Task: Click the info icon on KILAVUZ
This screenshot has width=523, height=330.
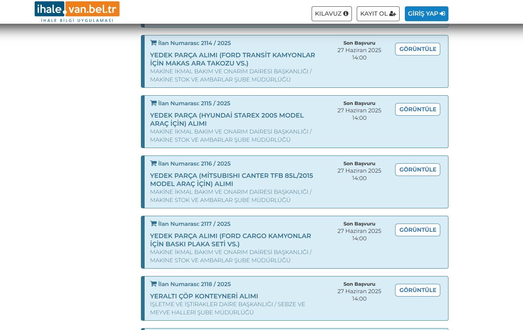Action: click(x=346, y=13)
